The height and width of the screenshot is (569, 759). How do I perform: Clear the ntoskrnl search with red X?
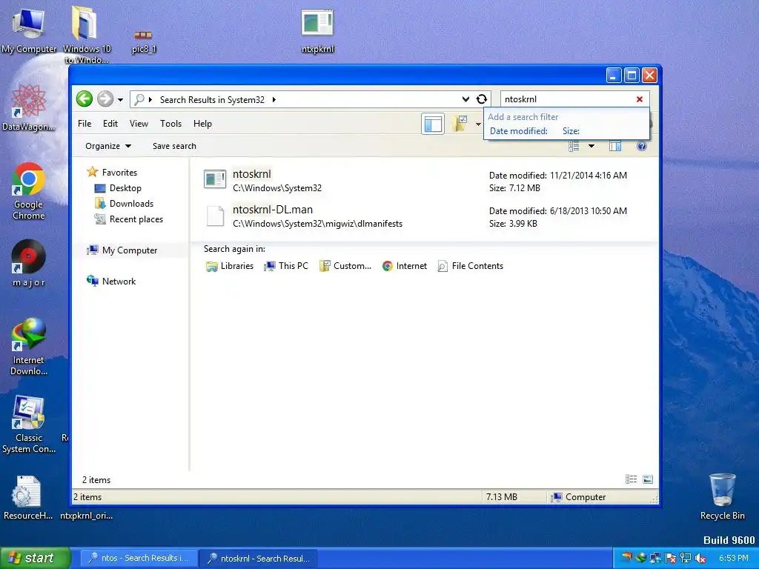pyautogui.click(x=640, y=99)
